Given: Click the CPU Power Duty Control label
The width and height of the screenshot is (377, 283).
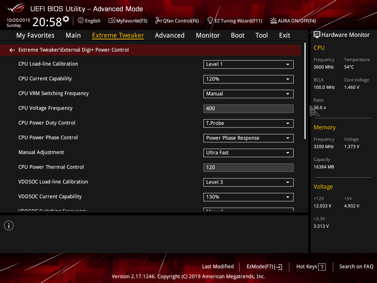Looking at the screenshot, I should [47, 123].
